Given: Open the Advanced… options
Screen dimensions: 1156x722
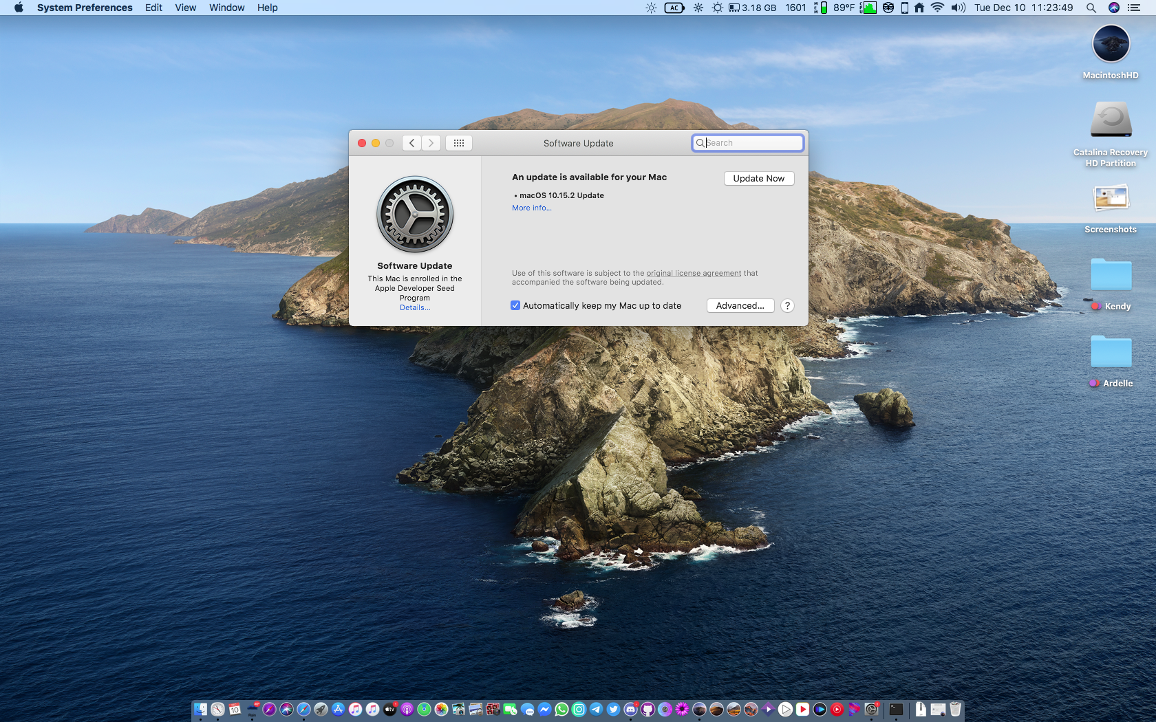Looking at the screenshot, I should (740, 306).
